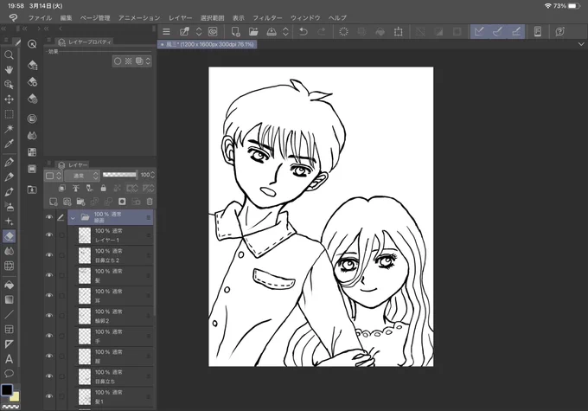Select the Blend tool
Viewport: 588px width, 411px height.
(x=9, y=251)
